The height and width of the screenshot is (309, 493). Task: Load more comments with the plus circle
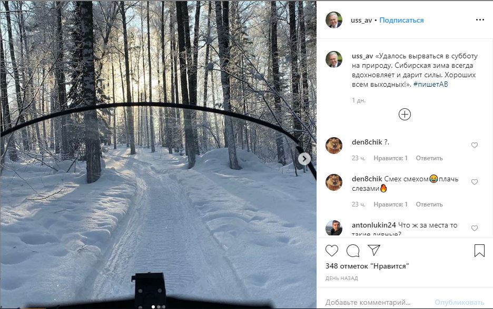(405, 114)
